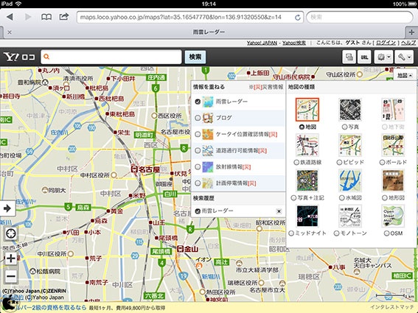
Task: Click the 金山 station marker
Action: point(181,249)
